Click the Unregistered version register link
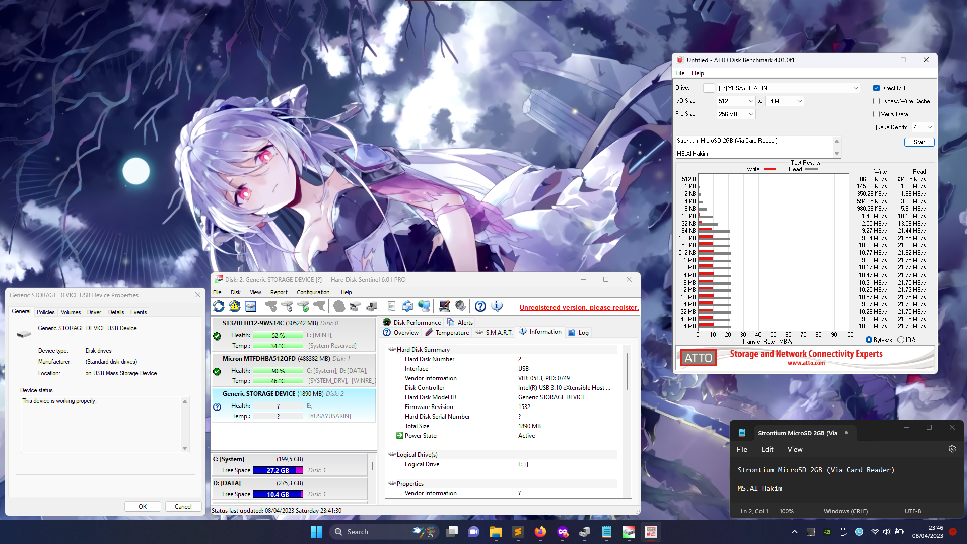Image resolution: width=967 pixels, height=544 pixels. pyautogui.click(x=579, y=307)
